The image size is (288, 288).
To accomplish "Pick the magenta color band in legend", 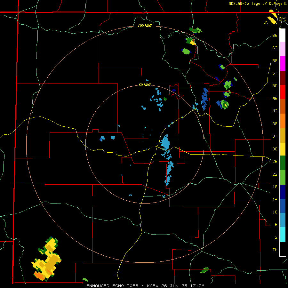I will pos(283,64).
